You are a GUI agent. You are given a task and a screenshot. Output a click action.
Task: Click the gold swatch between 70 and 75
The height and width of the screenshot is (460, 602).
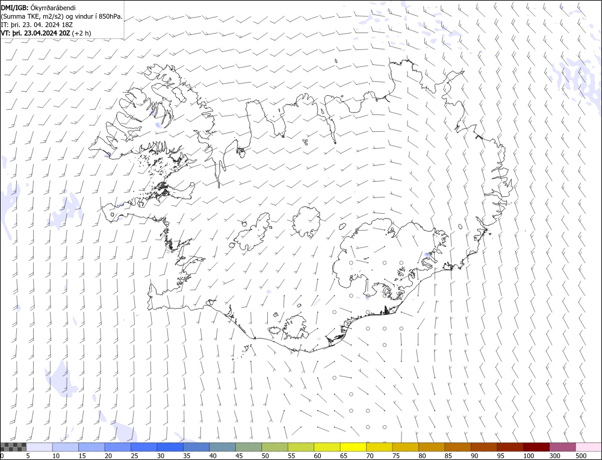(380, 447)
